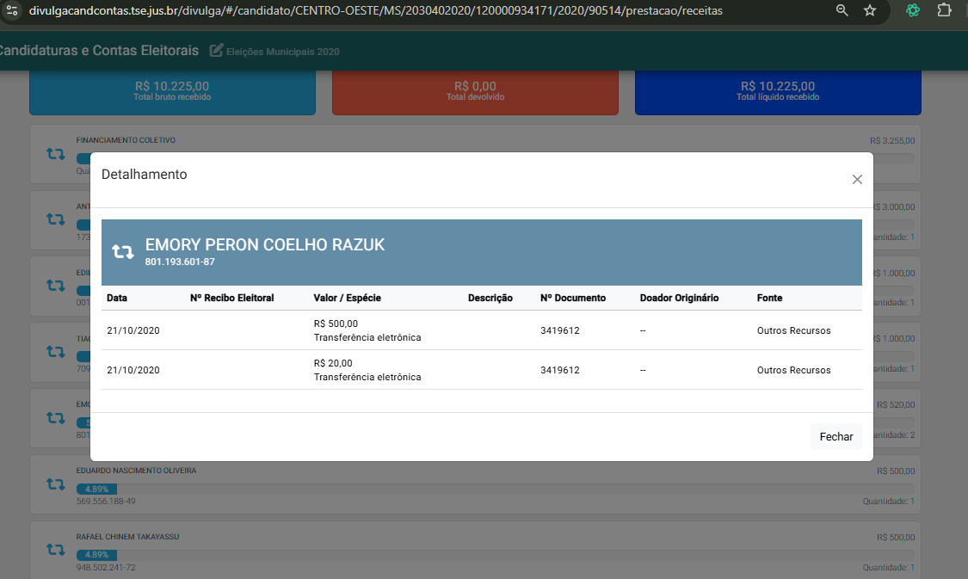Click the transfer icon of the R$ 3.000,00 donor row
Image resolution: width=968 pixels, height=579 pixels.
[56, 219]
